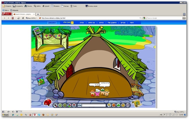The image size is (189, 119).
Task: Click the closed tabs trash icon
Action: coord(184,14)
